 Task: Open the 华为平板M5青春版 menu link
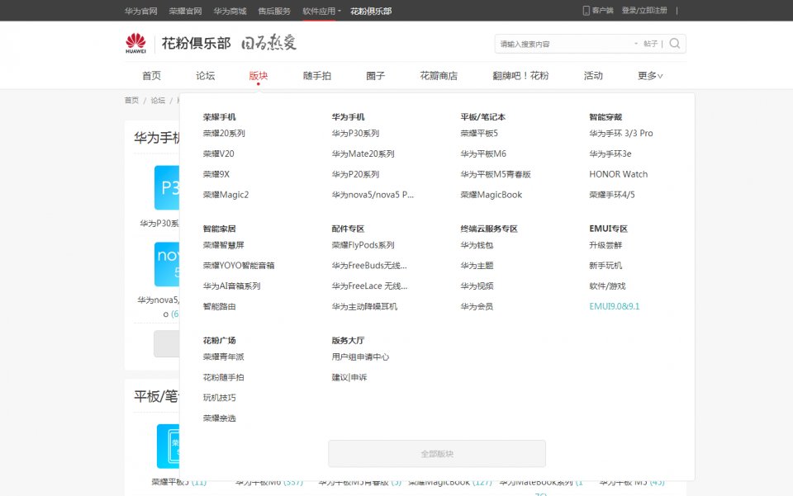pos(496,174)
